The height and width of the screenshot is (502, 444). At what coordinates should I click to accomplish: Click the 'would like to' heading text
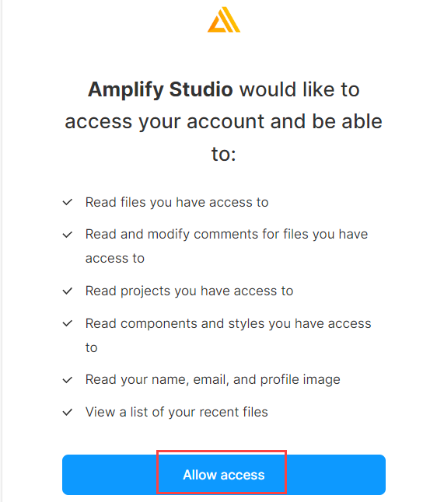pyautogui.click(x=299, y=89)
